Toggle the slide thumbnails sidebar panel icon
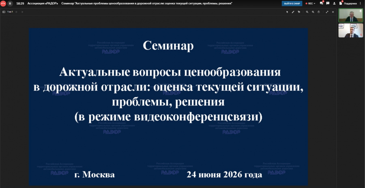The width and height of the screenshot is (365, 188). pos(4,12)
